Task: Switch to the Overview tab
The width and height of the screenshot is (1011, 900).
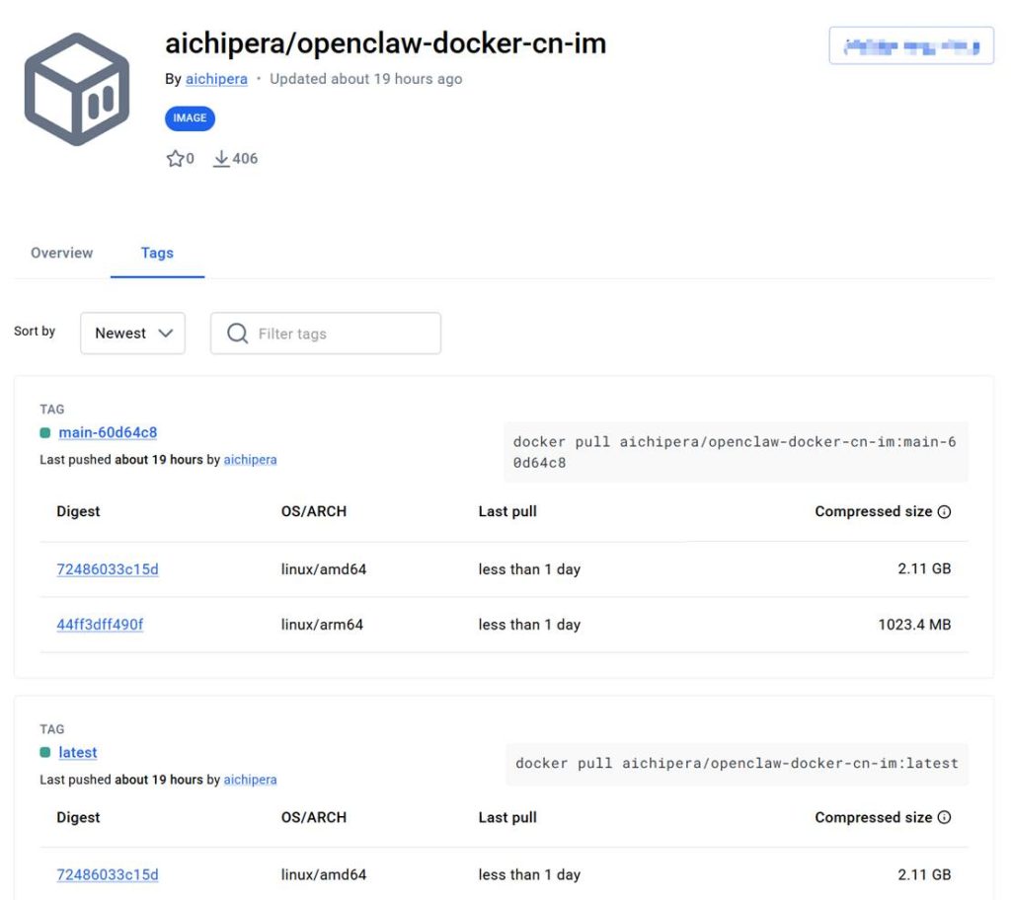Action: click(x=61, y=254)
